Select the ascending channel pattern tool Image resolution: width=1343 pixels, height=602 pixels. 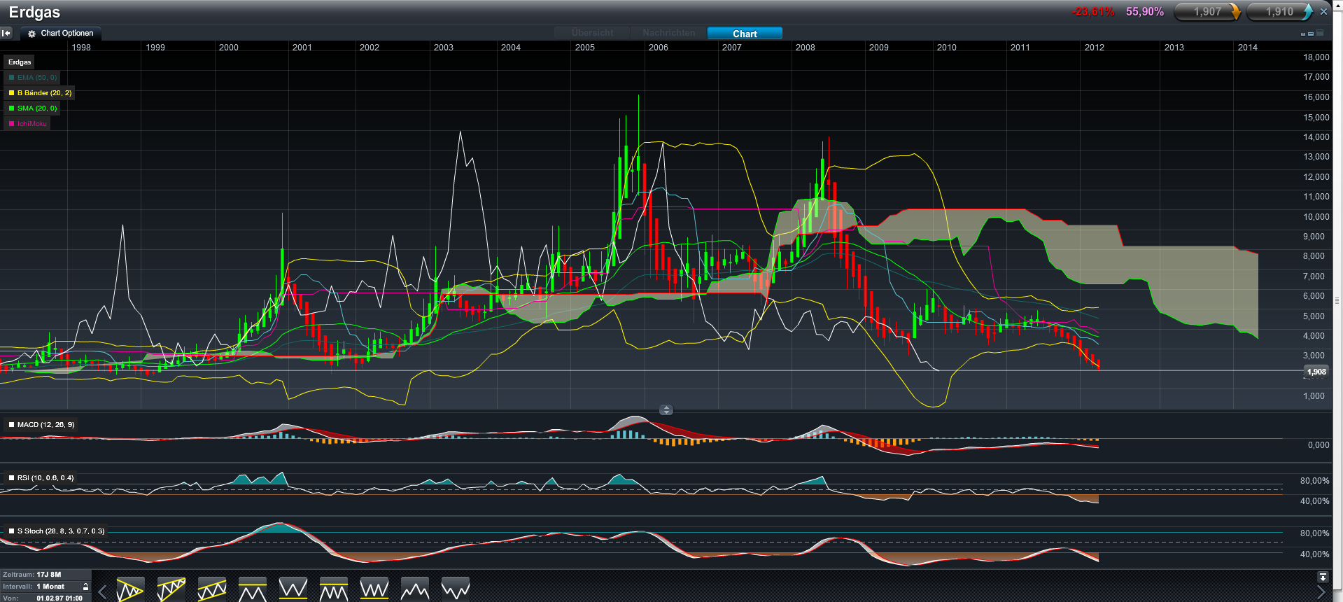point(212,589)
